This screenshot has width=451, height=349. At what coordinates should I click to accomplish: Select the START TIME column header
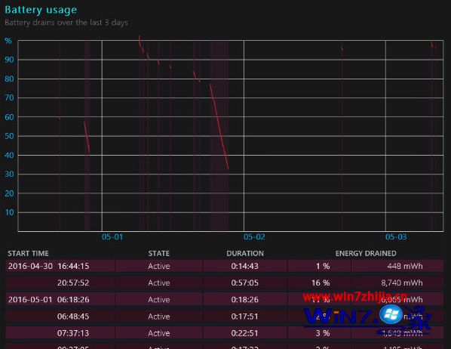28,253
